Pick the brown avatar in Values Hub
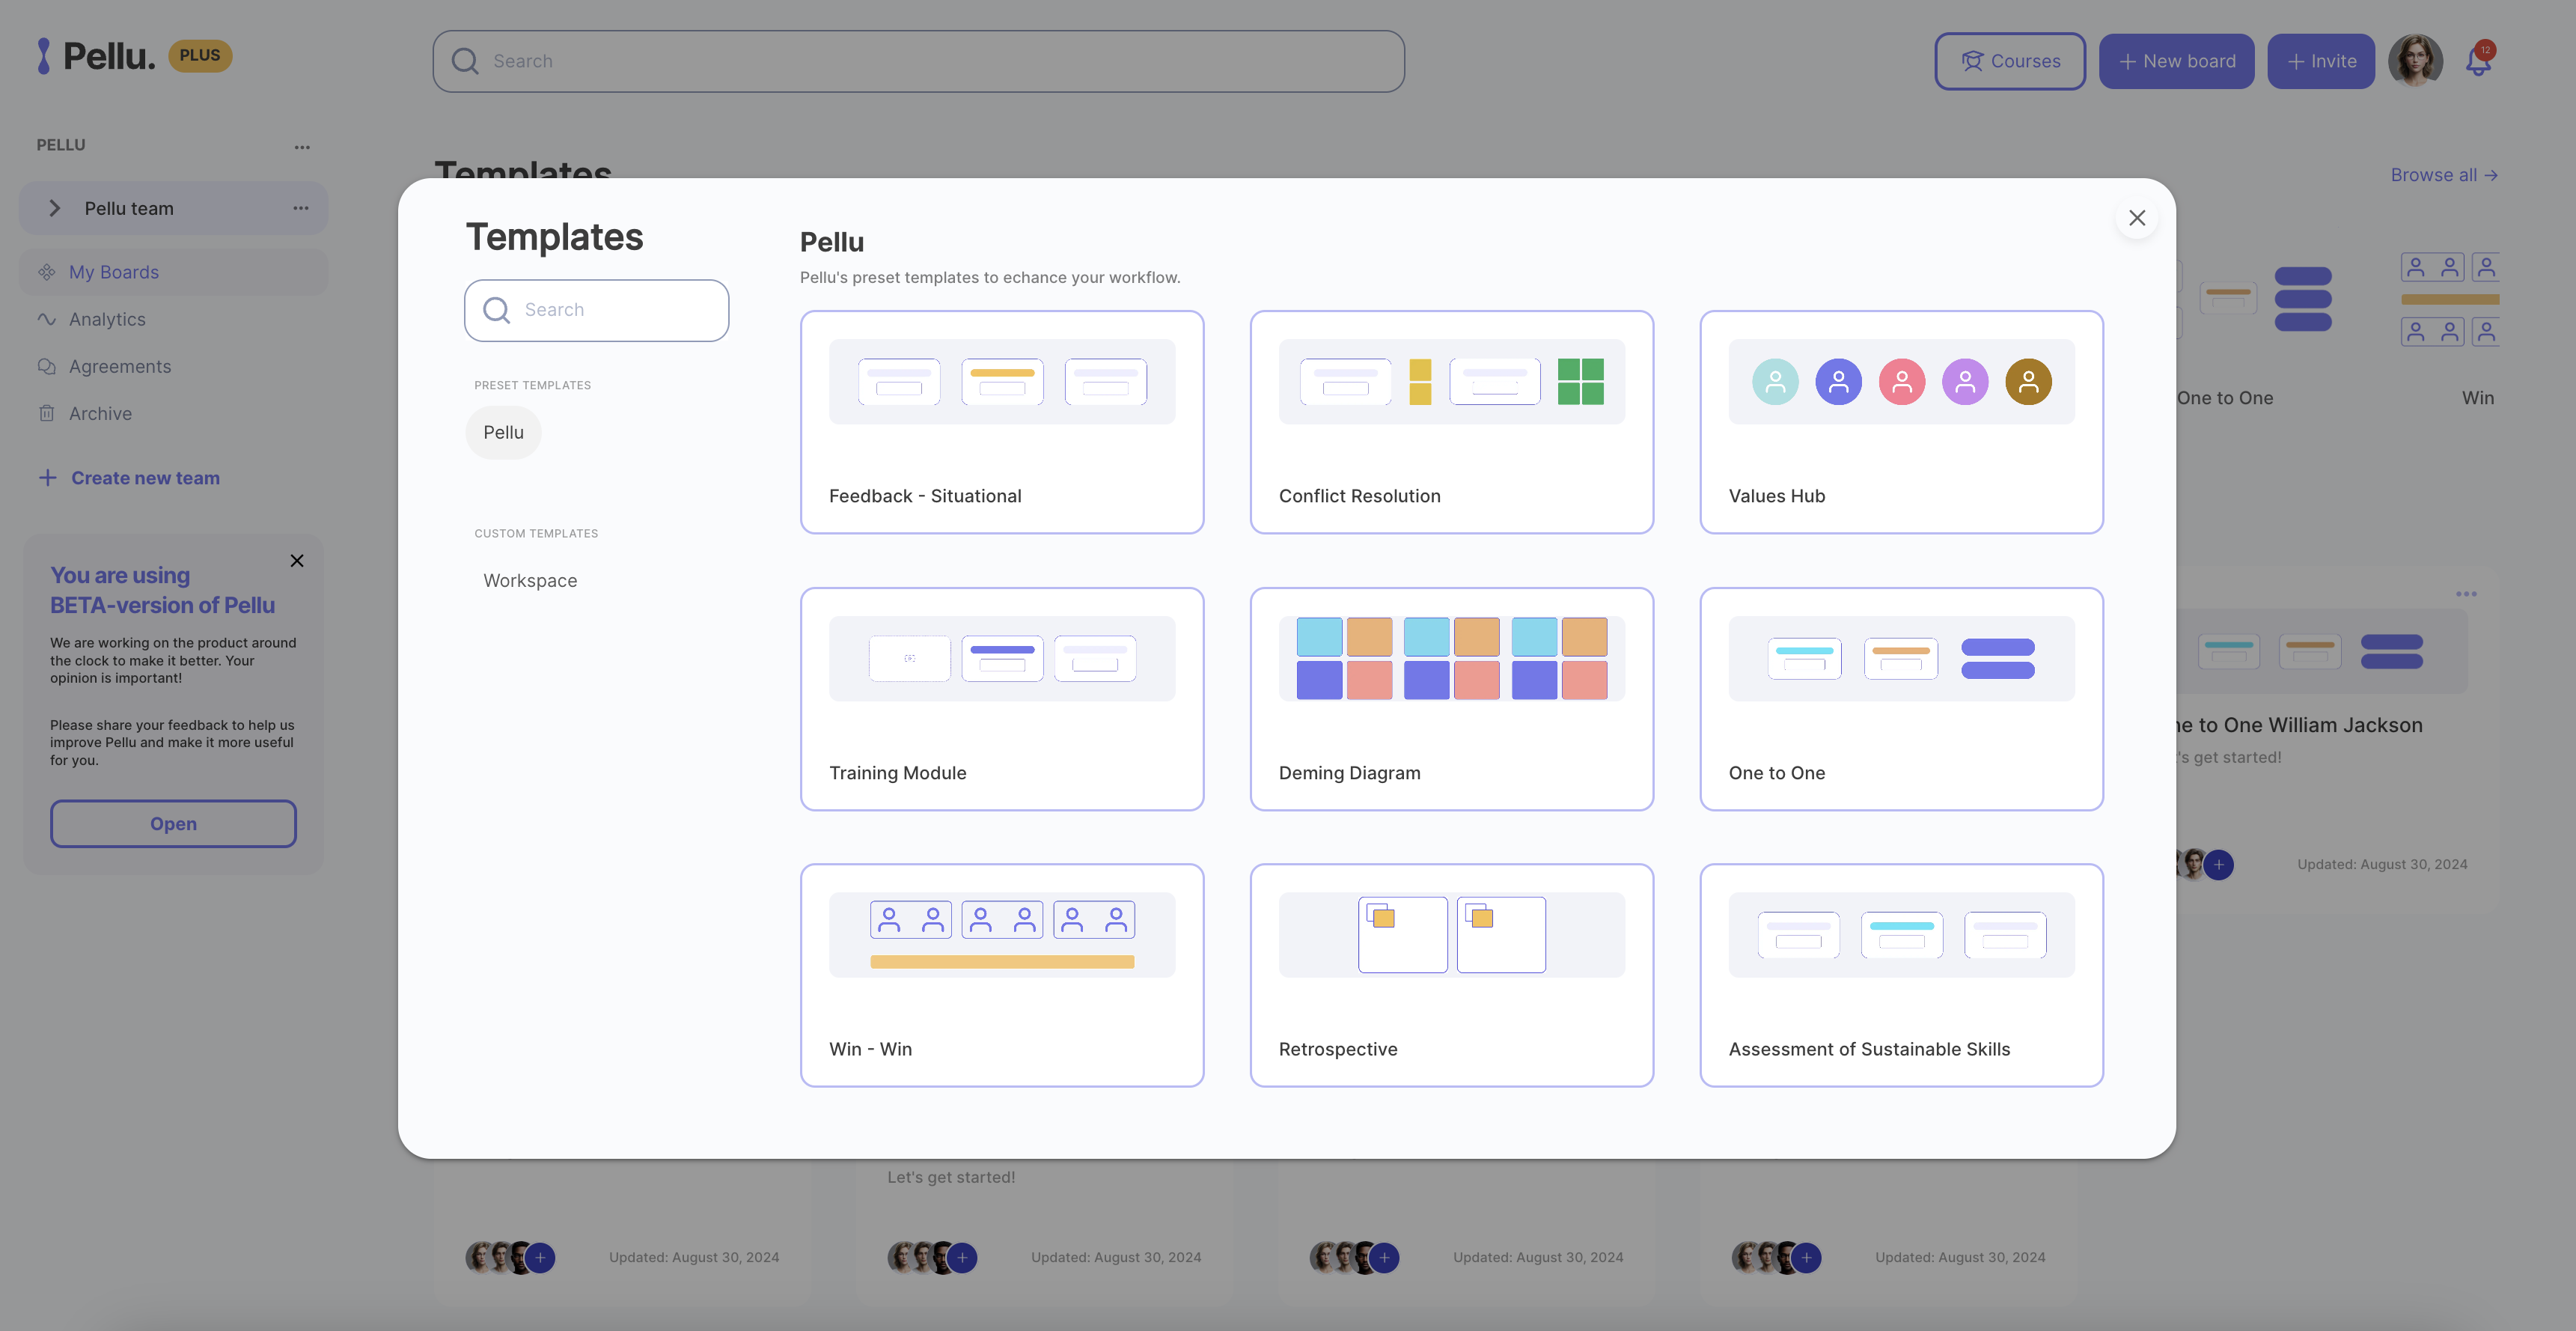This screenshot has height=1331, width=2576. click(x=2028, y=382)
